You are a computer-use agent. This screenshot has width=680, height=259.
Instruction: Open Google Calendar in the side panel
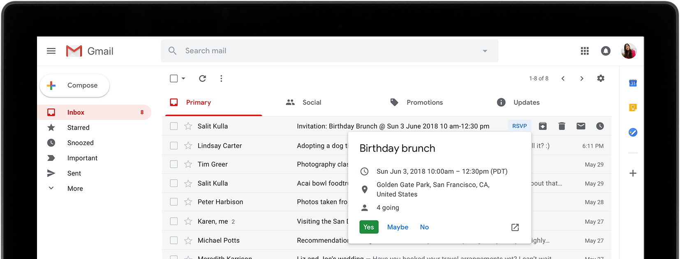click(633, 83)
